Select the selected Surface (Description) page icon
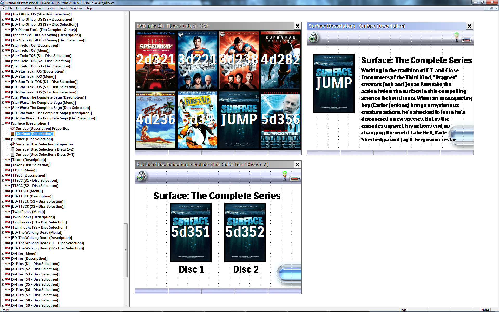499x312 pixels. point(12,134)
